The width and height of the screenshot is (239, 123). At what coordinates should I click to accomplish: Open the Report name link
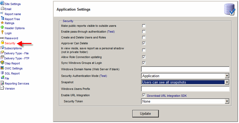13,14
